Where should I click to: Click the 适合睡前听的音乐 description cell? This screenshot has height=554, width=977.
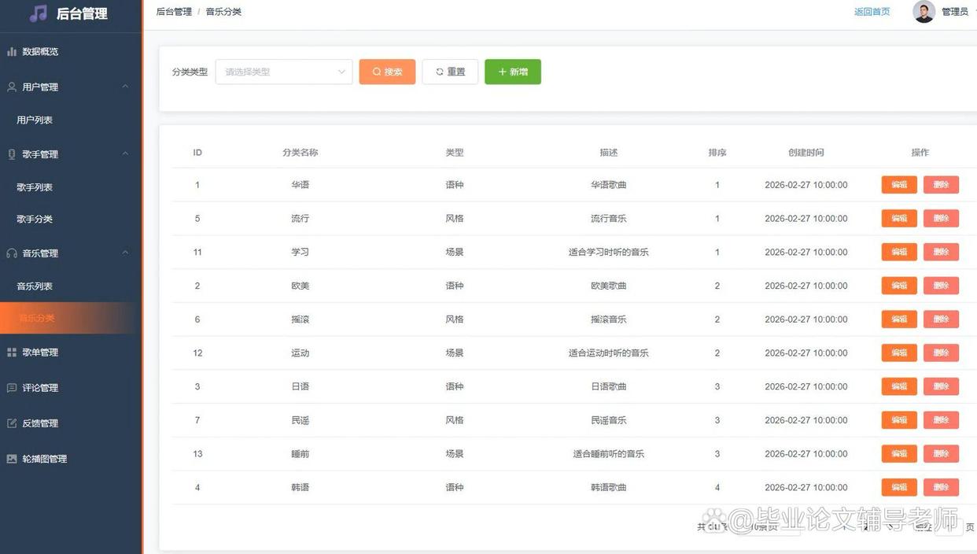click(609, 454)
